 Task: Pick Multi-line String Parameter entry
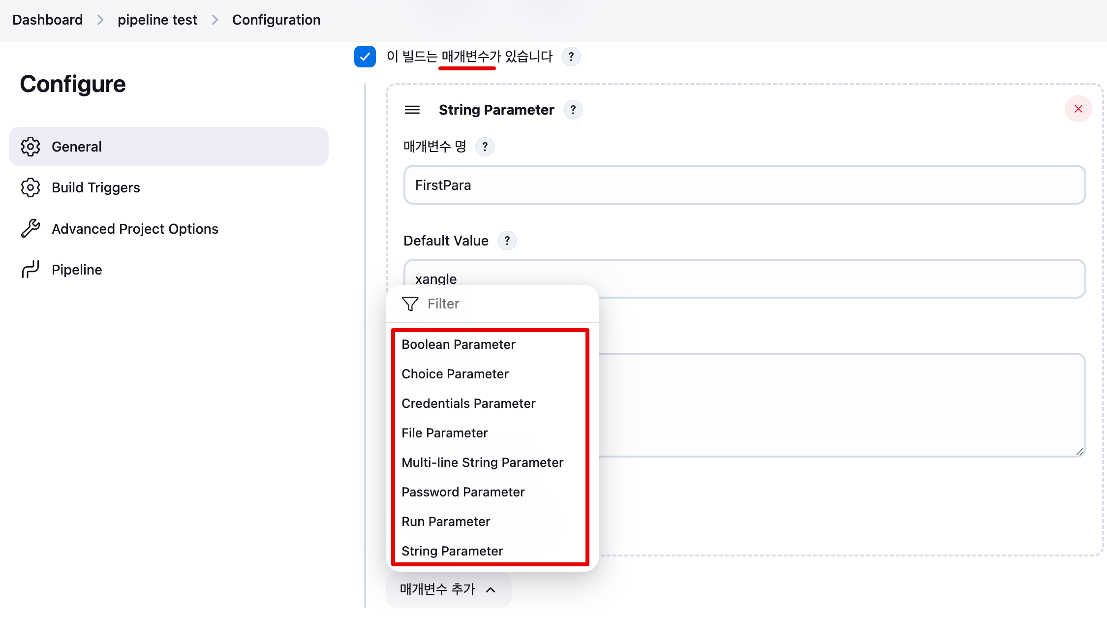482,463
